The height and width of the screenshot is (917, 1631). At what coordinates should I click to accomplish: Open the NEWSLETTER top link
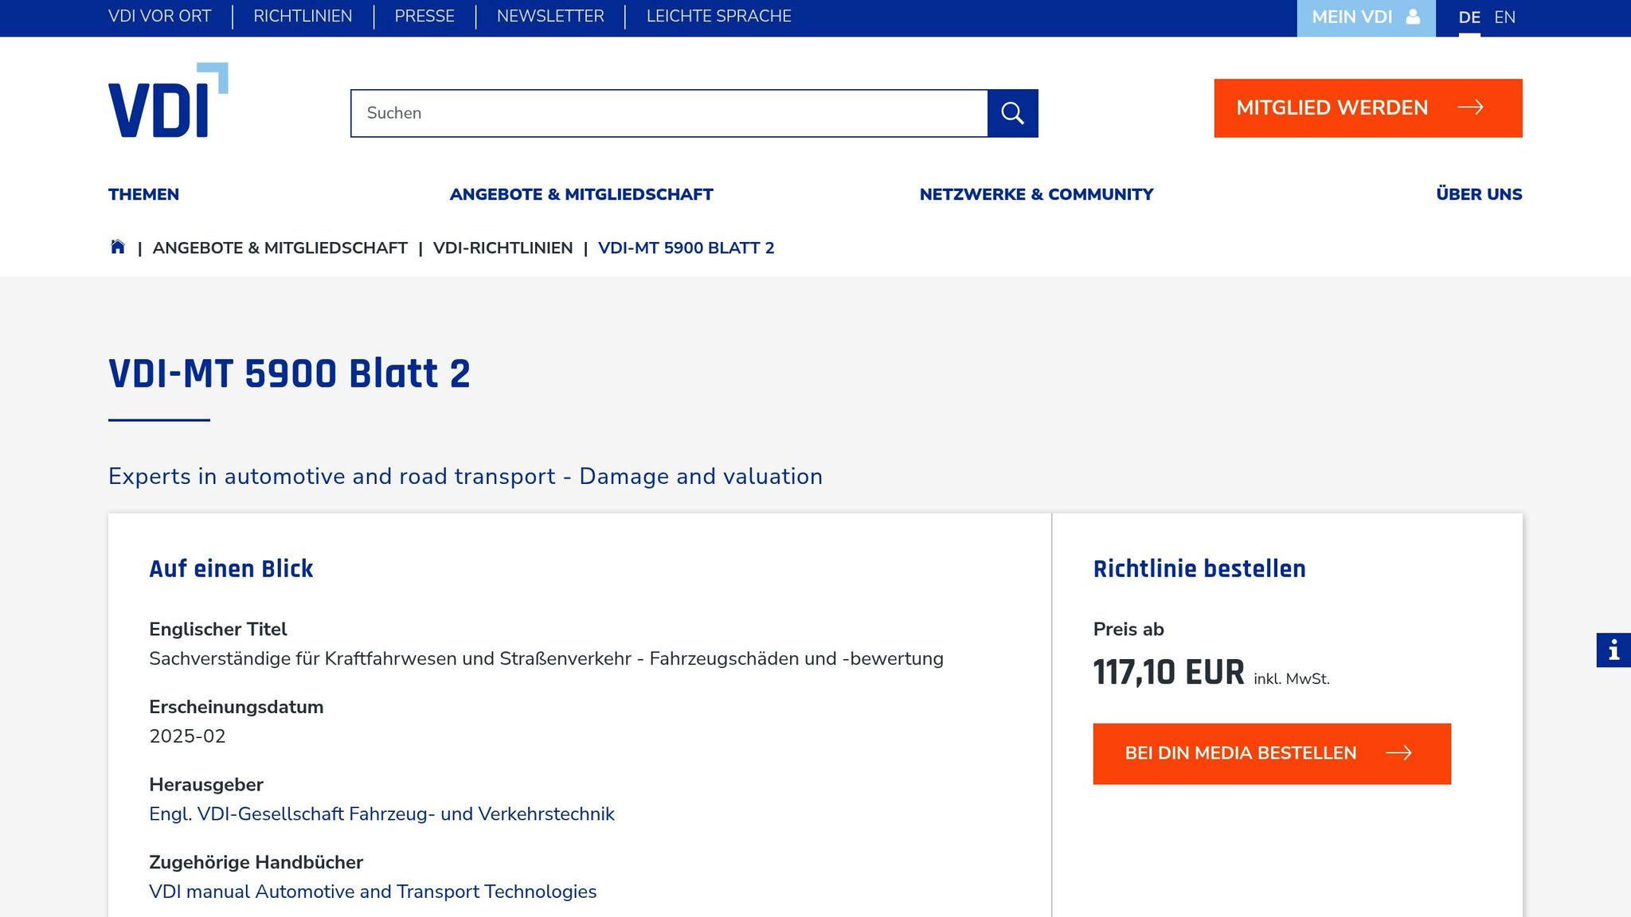point(550,17)
